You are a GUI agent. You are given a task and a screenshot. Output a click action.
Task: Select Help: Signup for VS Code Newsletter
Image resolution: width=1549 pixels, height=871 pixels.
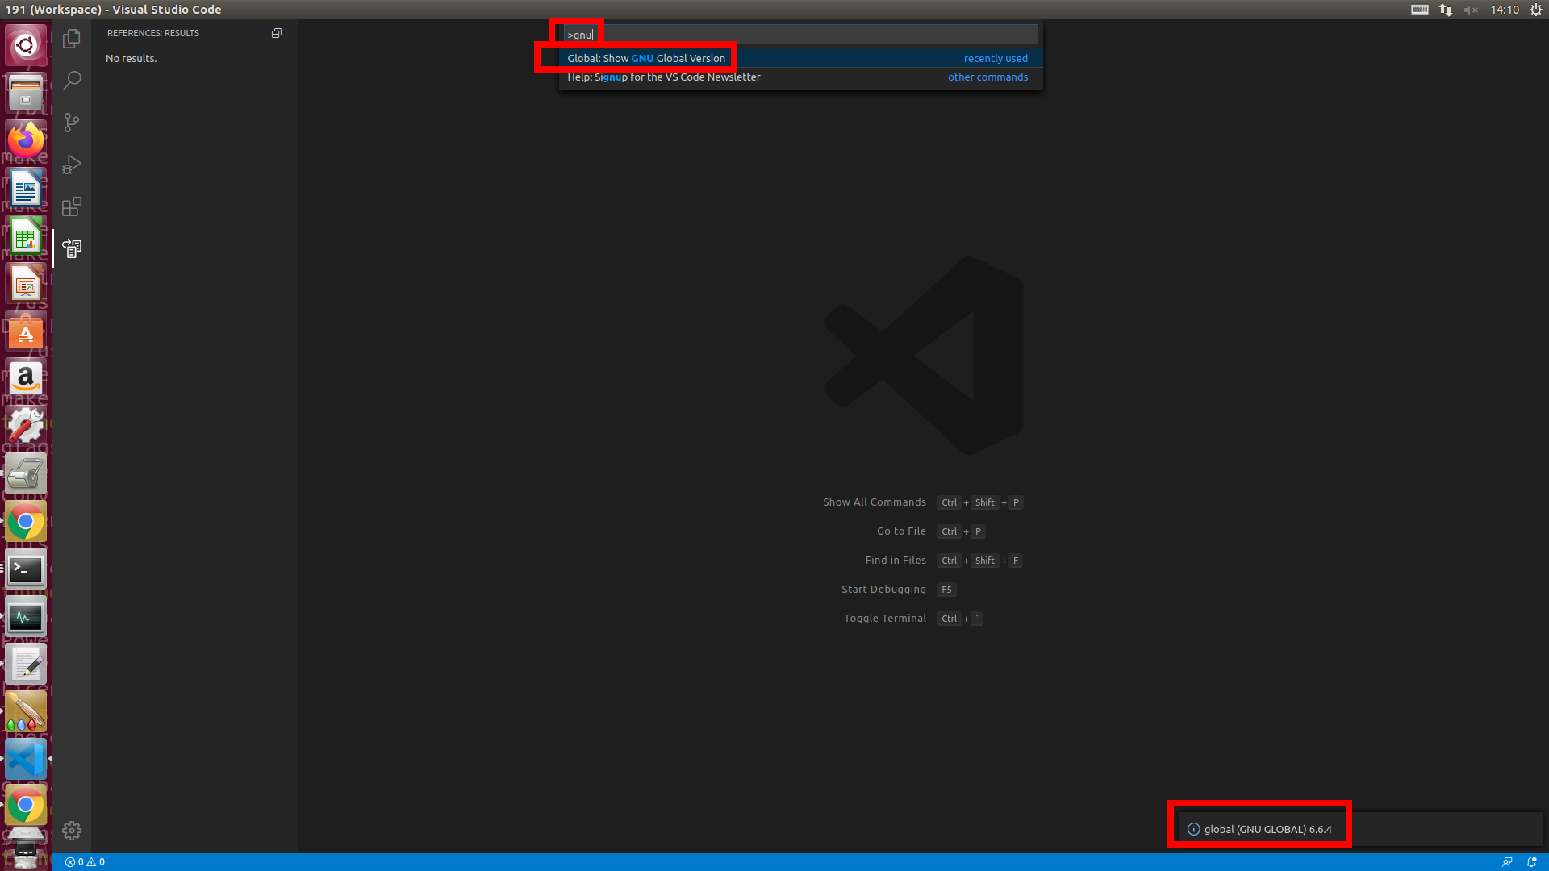[x=800, y=77]
